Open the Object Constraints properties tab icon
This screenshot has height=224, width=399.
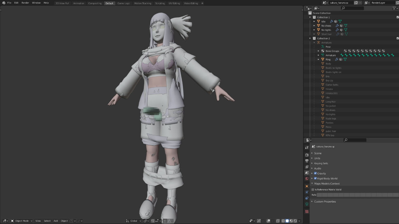pos(307,198)
